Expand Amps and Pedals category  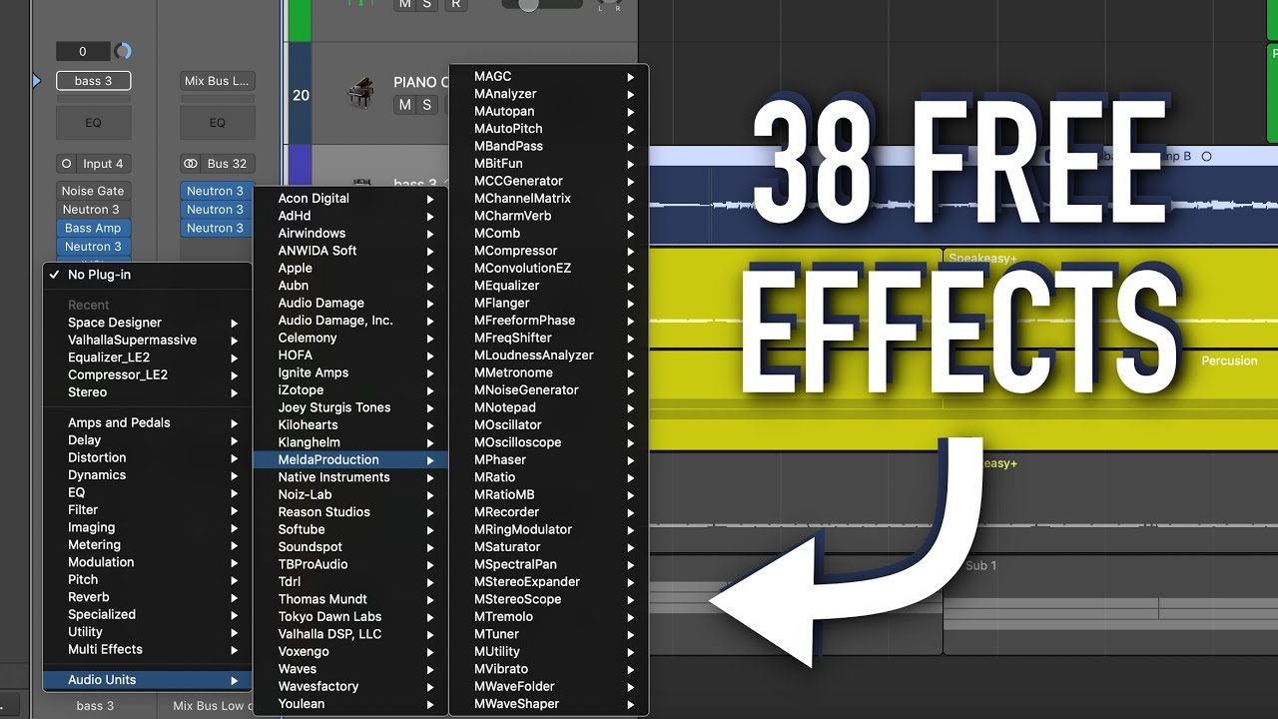[148, 422]
